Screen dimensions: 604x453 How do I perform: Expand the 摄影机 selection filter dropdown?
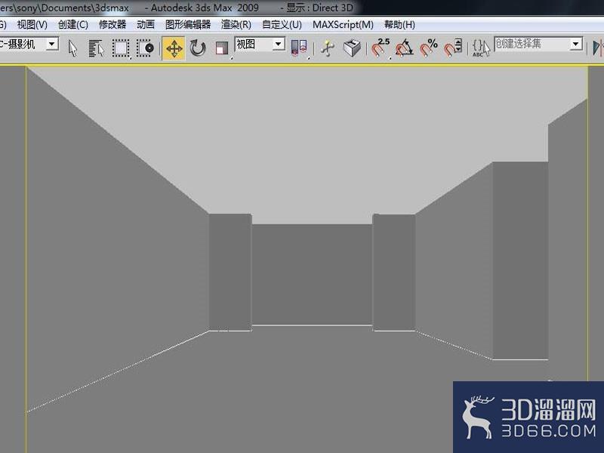tap(52, 44)
